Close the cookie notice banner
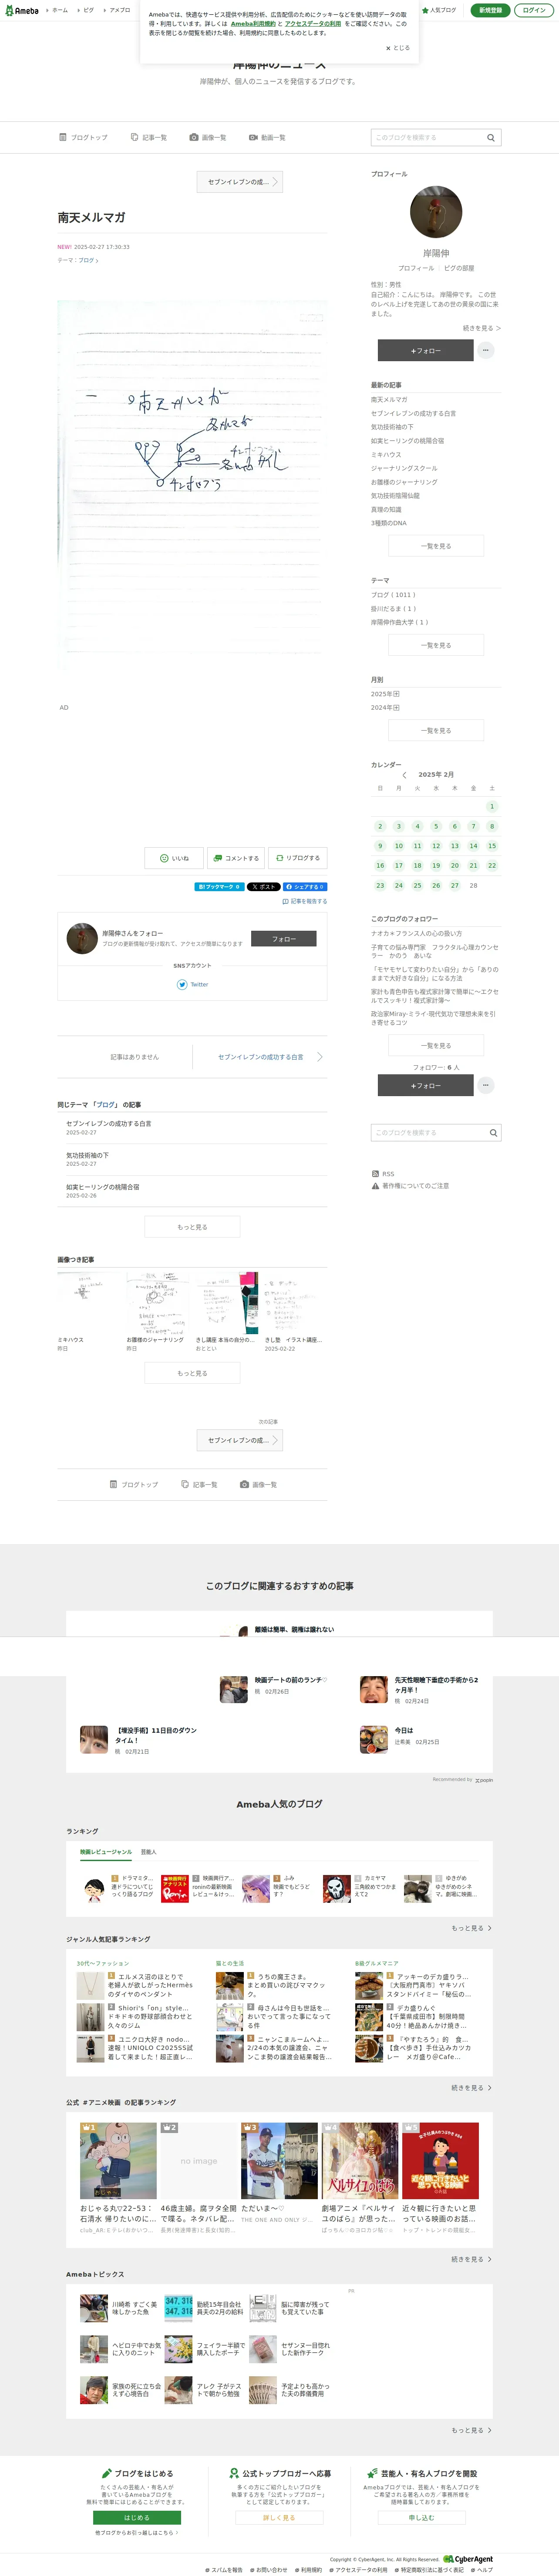Image resolution: width=559 pixels, height=2576 pixels. (x=397, y=48)
